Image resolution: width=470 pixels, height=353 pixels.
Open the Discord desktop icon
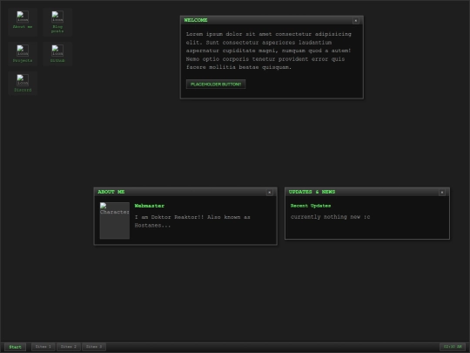23,83
